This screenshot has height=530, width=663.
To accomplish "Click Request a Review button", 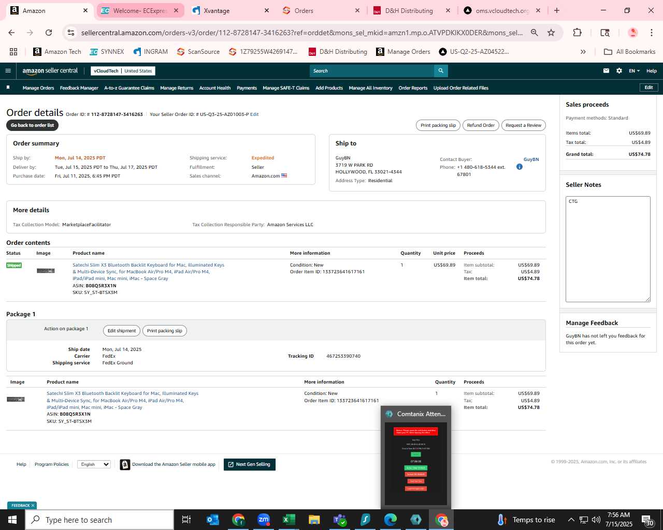I will [x=523, y=125].
